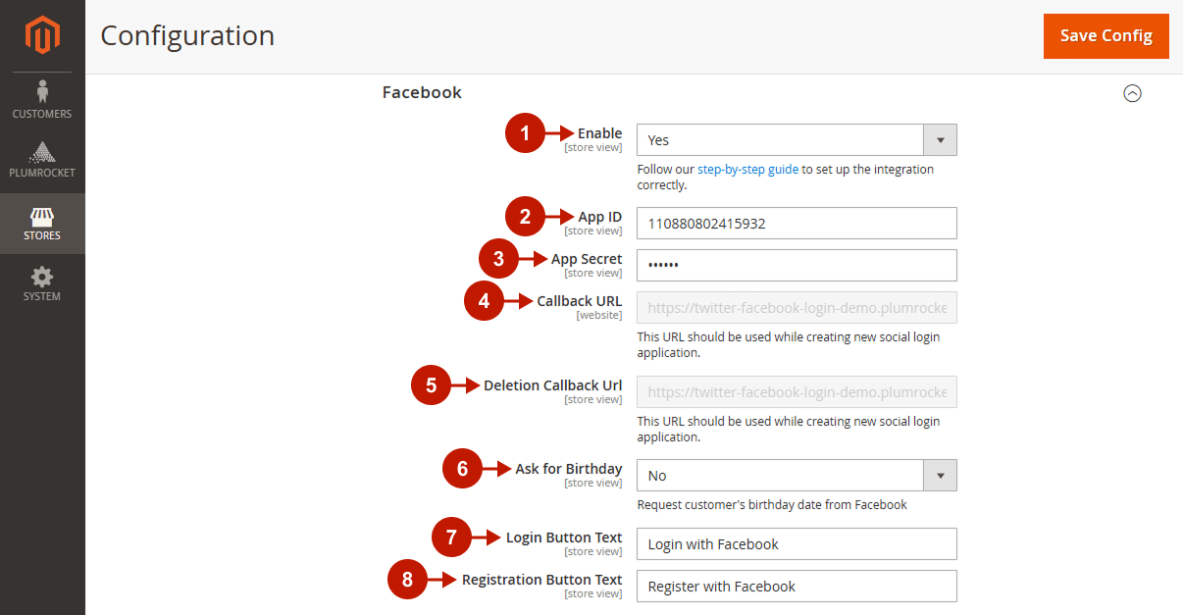This screenshot has width=1183, height=615.
Task: Edit the Registration Button Text field
Action: [797, 587]
